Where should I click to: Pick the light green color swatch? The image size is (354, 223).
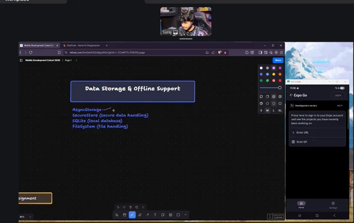[268, 81]
